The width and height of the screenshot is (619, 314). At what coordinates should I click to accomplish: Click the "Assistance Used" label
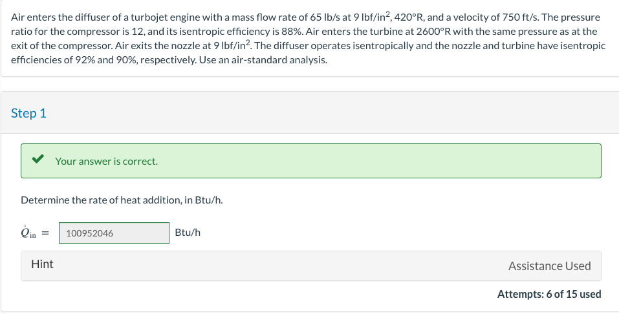[549, 266]
